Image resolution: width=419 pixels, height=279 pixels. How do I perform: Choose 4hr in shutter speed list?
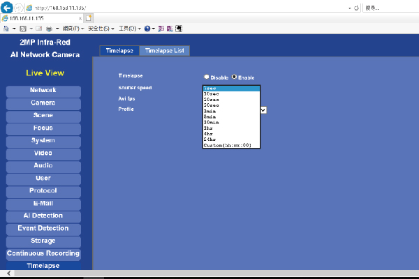(231, 134)
